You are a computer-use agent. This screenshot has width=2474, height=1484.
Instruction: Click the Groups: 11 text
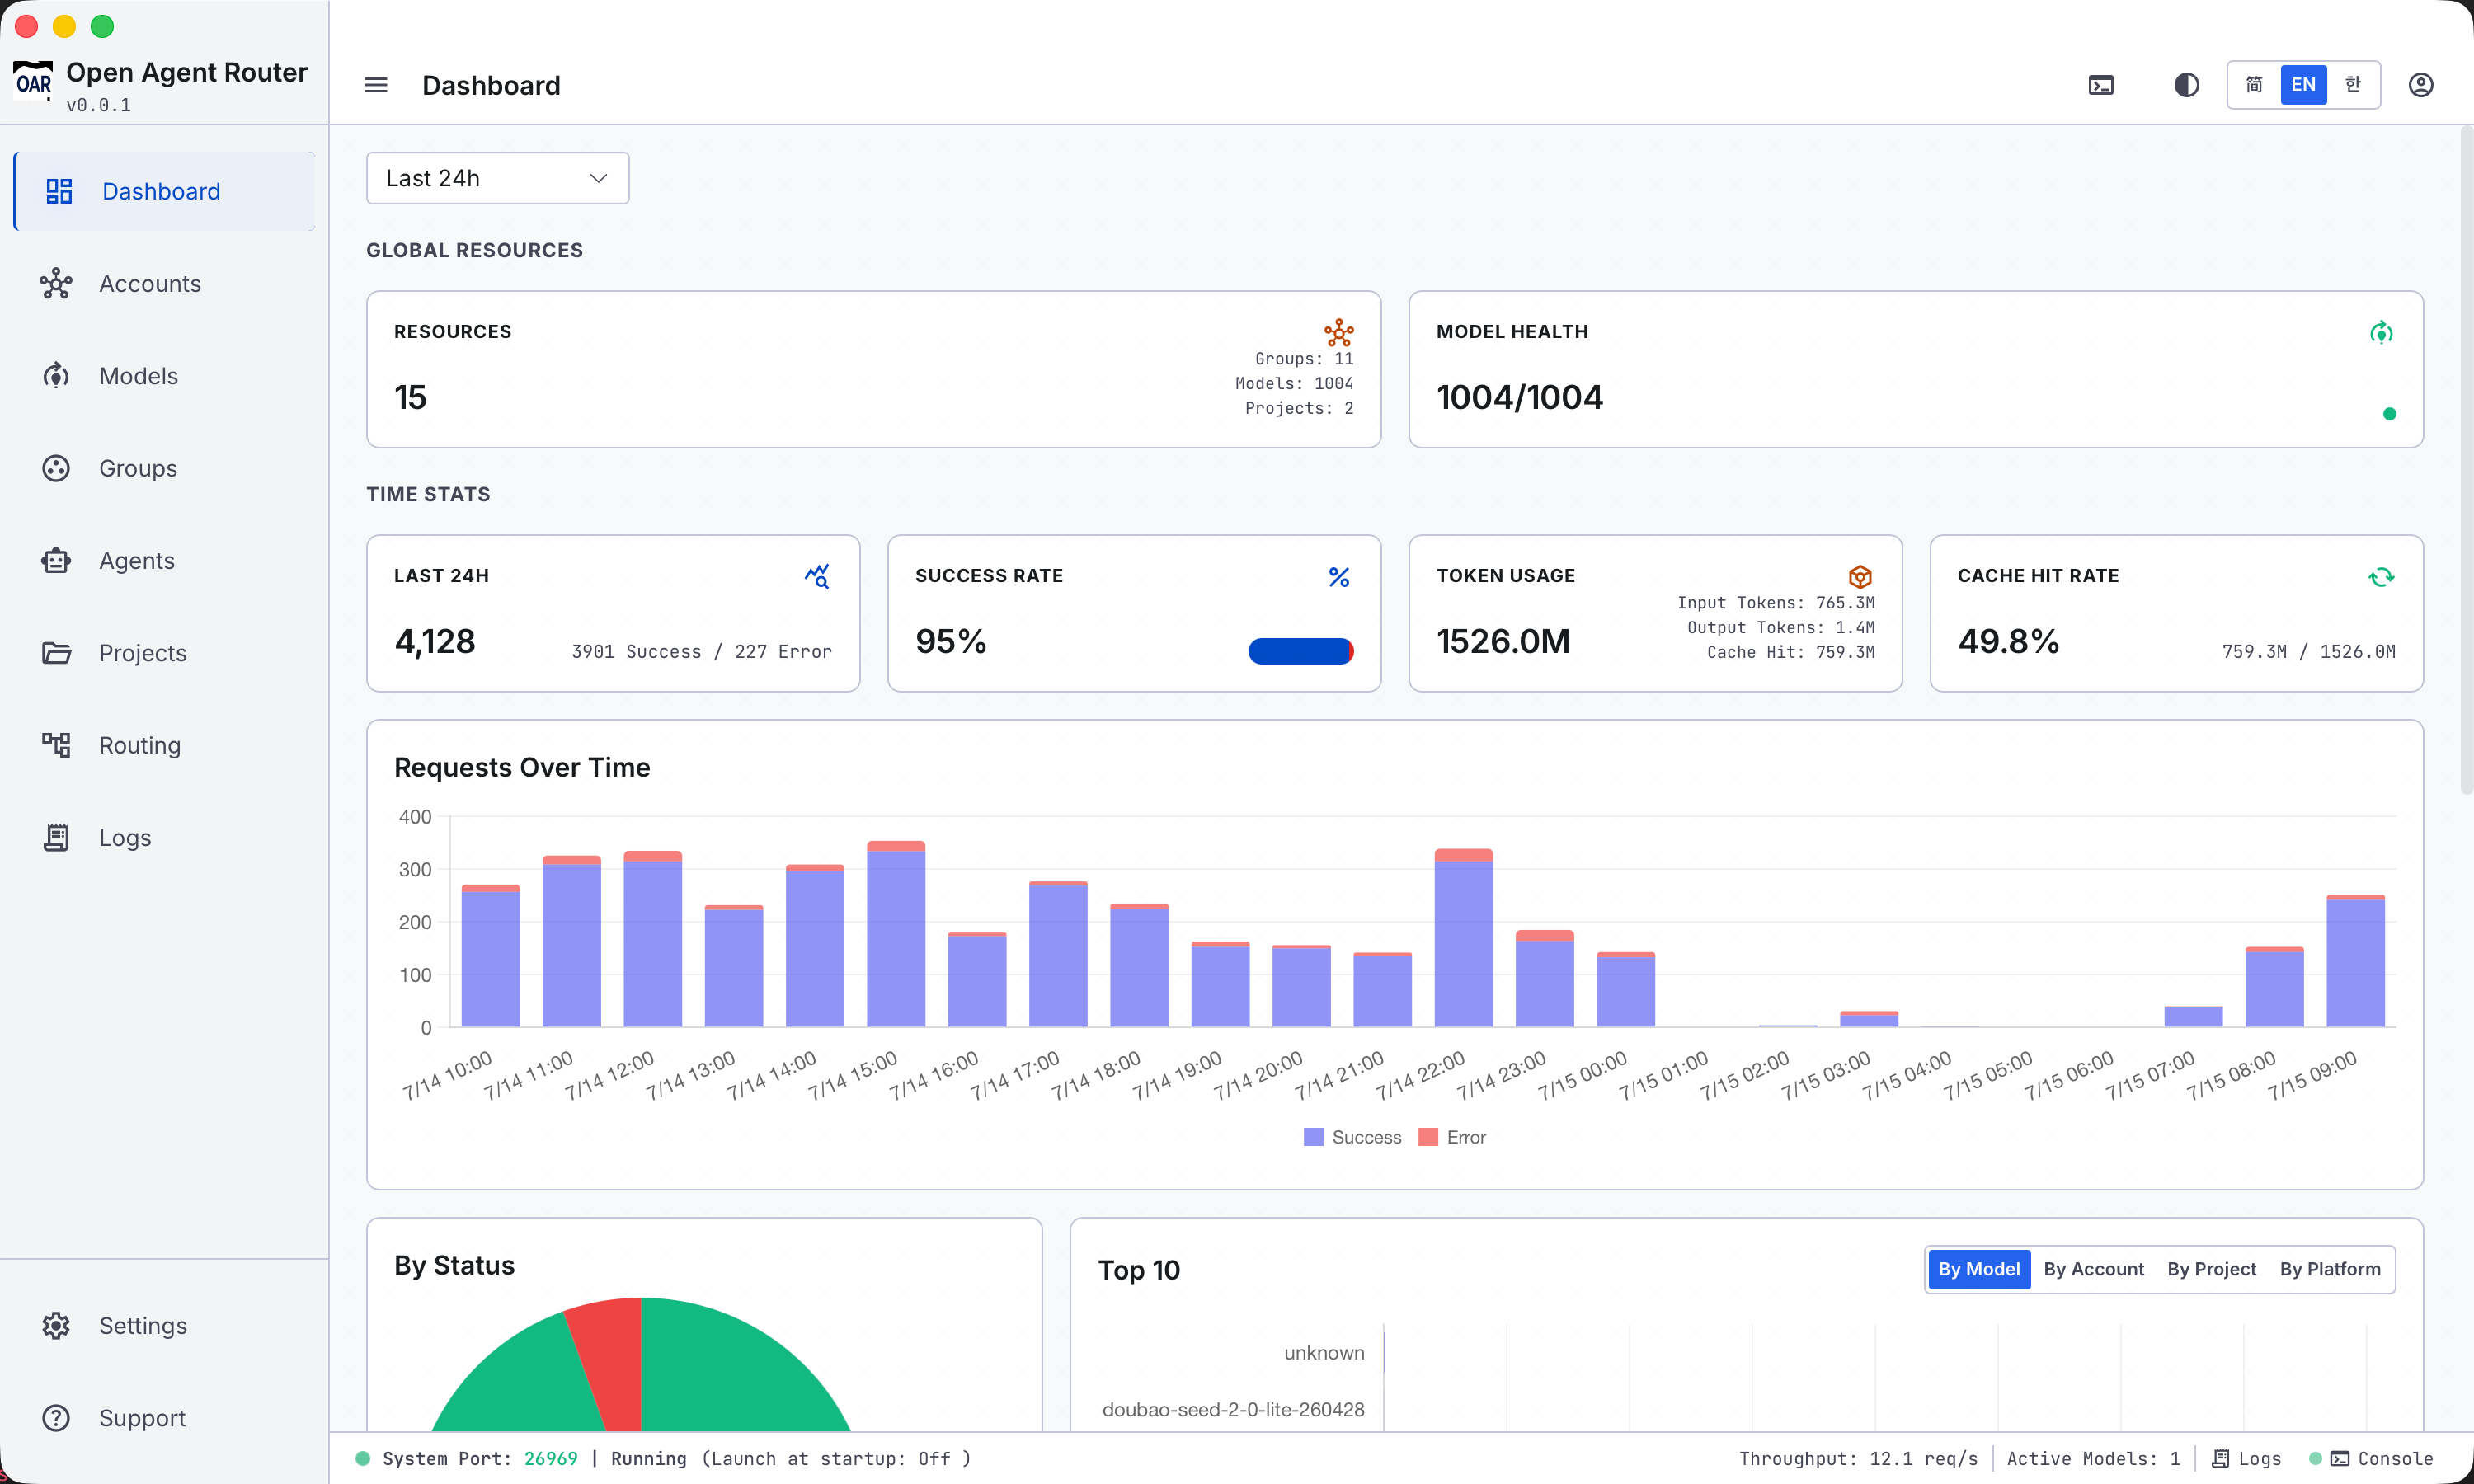(1304, 359)
